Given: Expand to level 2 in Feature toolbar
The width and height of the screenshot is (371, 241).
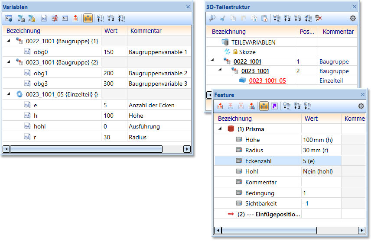Looking at the screenshot, I should [x=297, y=106].
